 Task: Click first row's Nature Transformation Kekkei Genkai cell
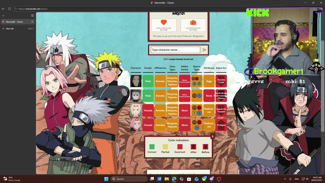tap(185, 81)
